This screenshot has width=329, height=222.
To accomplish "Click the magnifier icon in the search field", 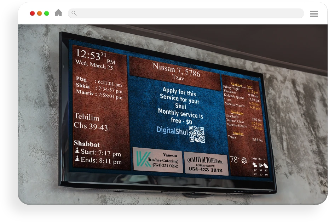I will (74, 13).
